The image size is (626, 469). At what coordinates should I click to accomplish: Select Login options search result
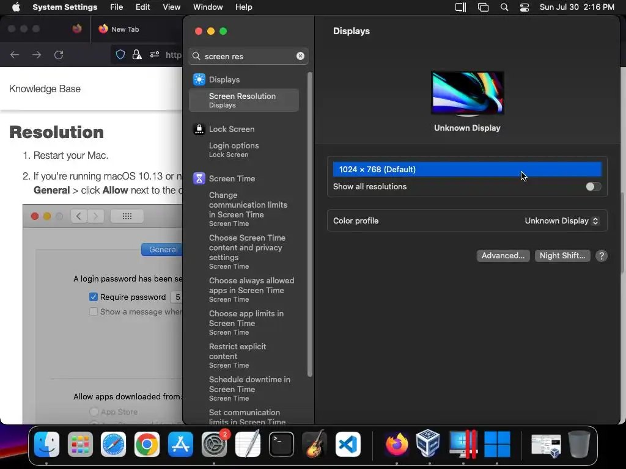pos(243,150)
